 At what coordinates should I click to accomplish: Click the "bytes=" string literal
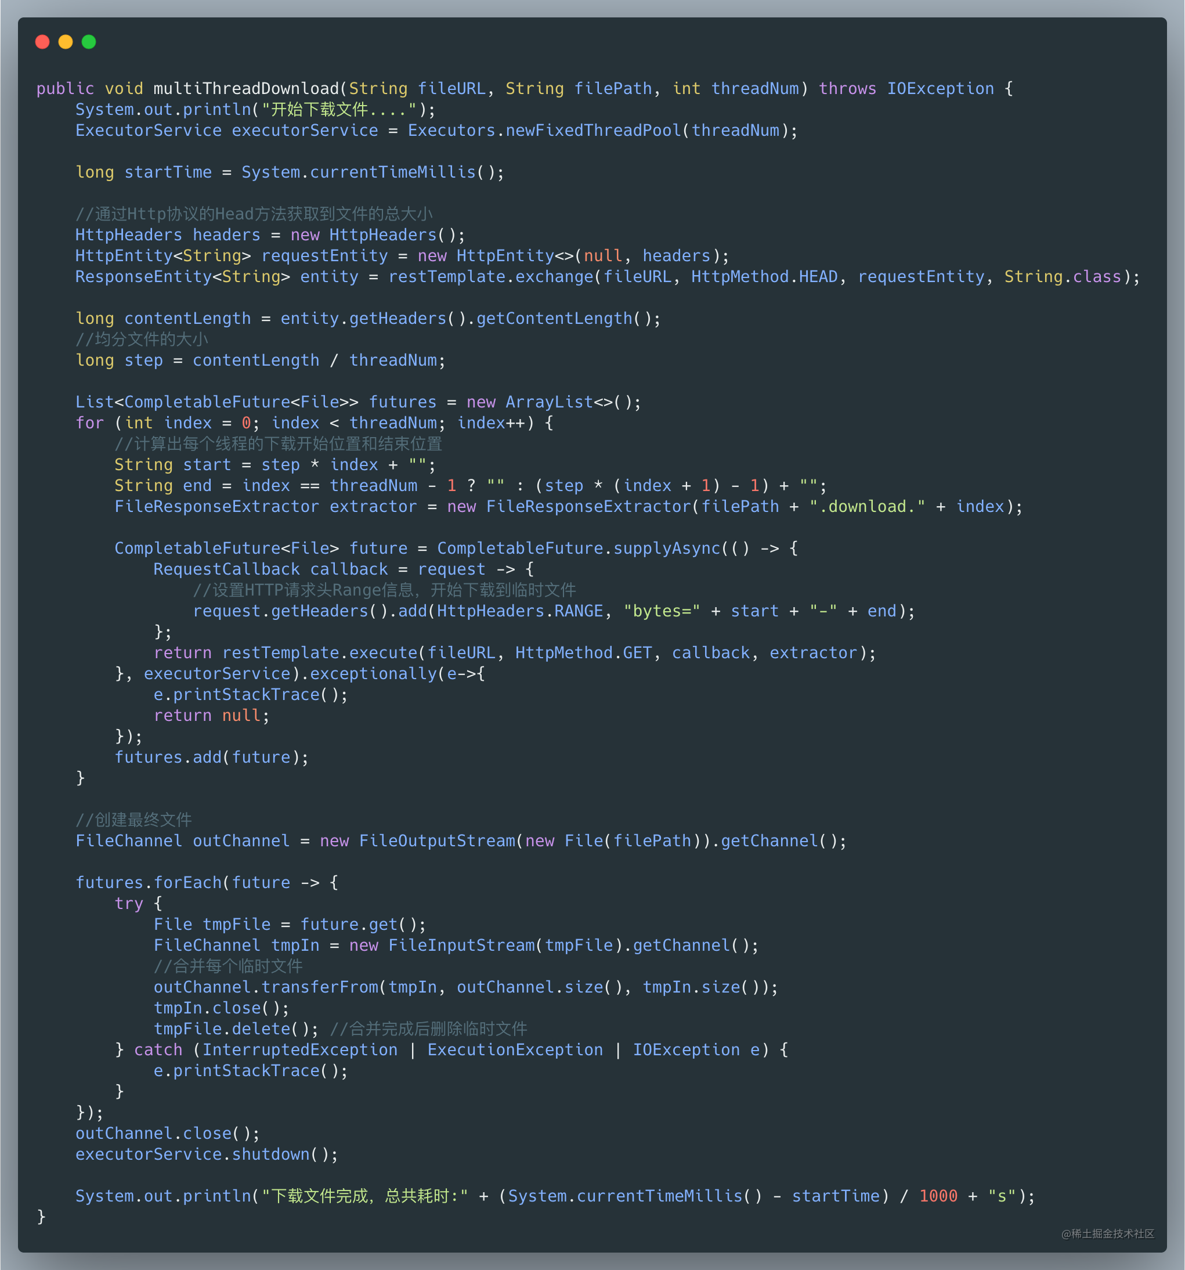(661, 611)
